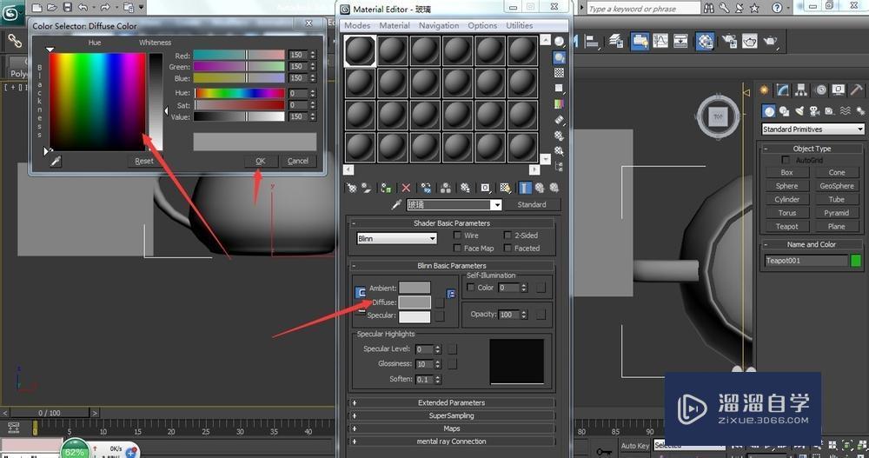
Task: Click color sampler eyedropper in Color Selector
Action: coord(56,162)
